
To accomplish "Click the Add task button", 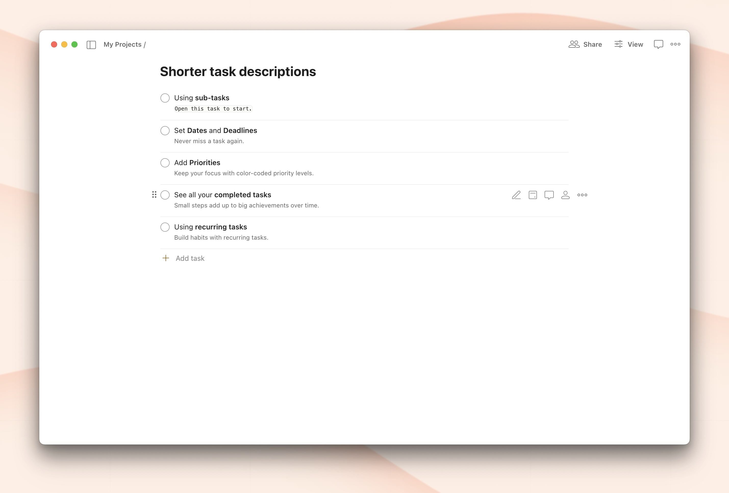I will tap(190, 258).
